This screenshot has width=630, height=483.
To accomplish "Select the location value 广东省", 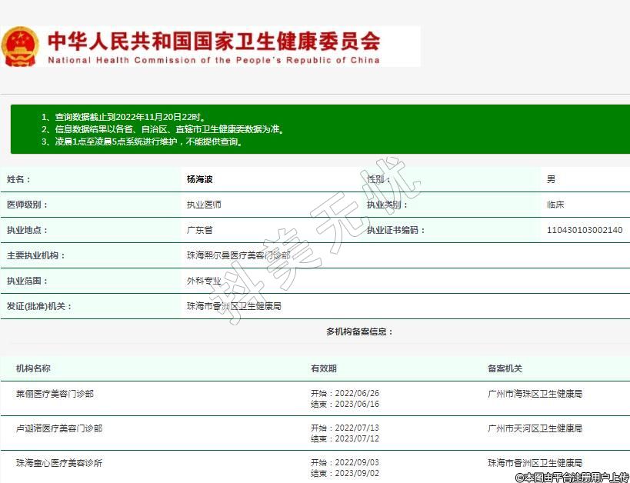I will click(x=200, y=230).
